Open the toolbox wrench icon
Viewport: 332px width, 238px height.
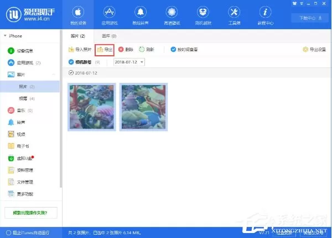(x=234, y=12)
